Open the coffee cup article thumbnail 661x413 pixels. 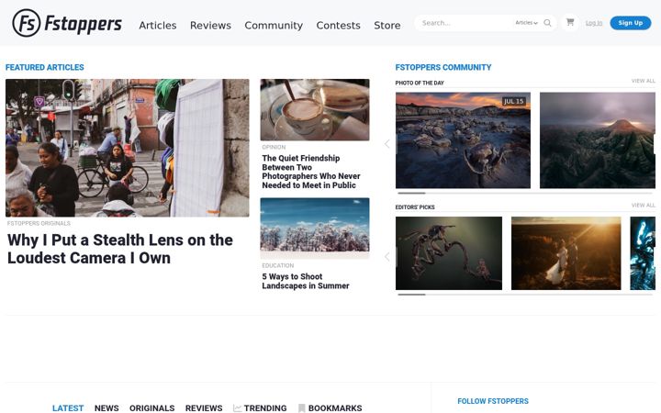[x=315, y=109]
